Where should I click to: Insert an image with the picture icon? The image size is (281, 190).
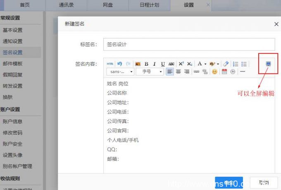point(138,64)
